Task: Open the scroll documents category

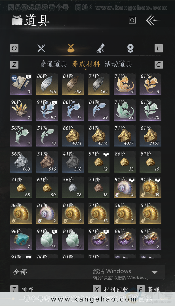Action: click(101, 48)
